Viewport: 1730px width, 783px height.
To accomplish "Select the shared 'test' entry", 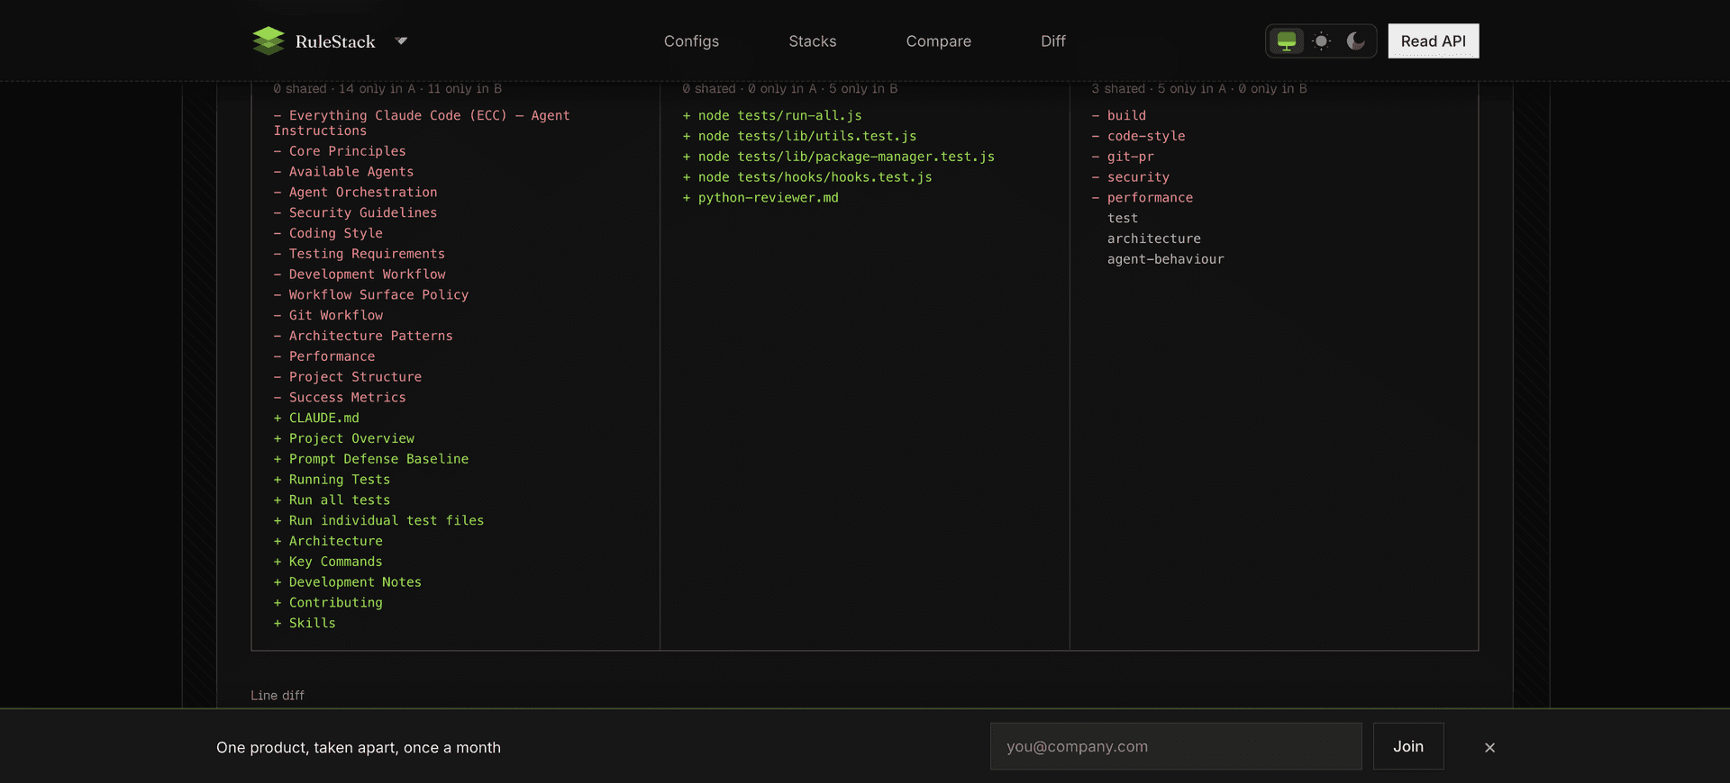I will 1123,219.
